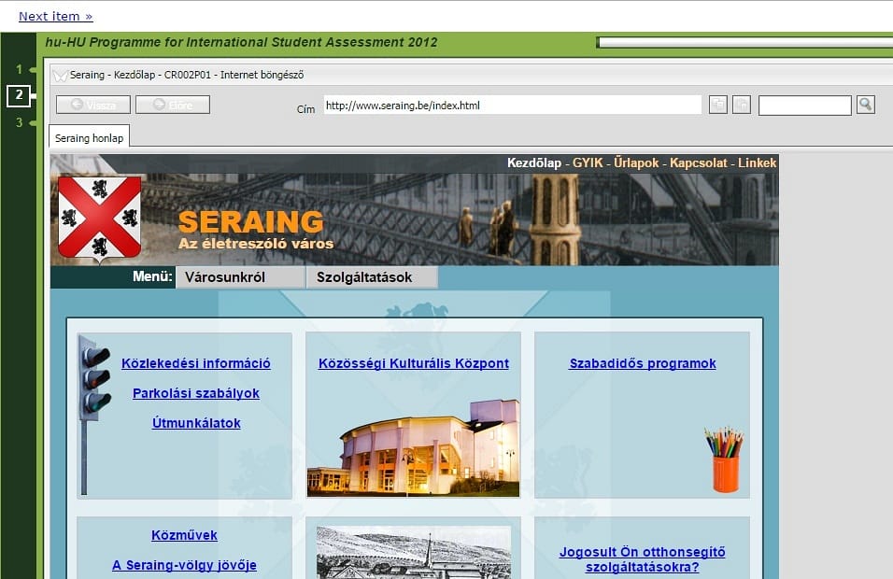Open the Kapcsolat top link
This screenshot has height=579, width=893.
tap(699, 162)
